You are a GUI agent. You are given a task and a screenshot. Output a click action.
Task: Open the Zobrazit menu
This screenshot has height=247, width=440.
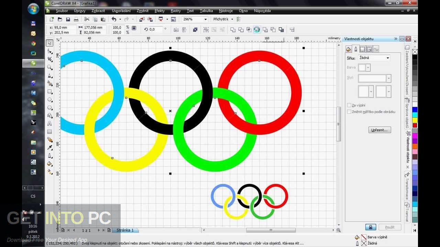click(x=98, y=11)
